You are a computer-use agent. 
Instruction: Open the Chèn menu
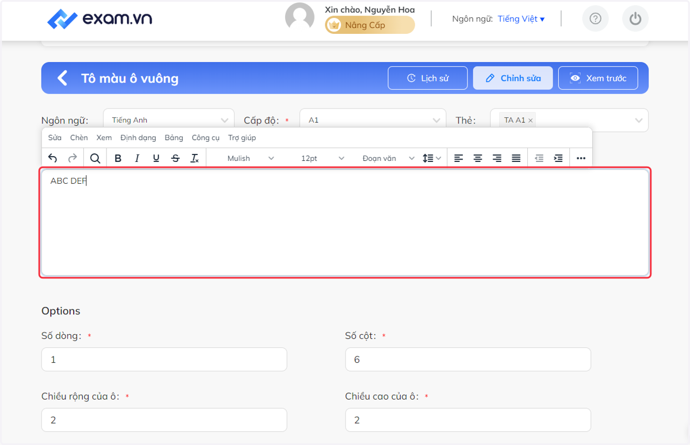click(x=79, y=138)
